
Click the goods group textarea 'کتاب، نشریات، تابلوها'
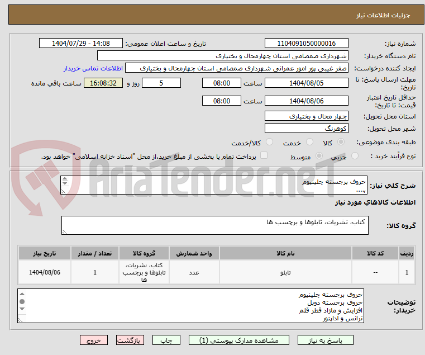coord(214,225)
